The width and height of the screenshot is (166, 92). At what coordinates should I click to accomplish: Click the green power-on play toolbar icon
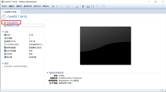coord(53,6)
